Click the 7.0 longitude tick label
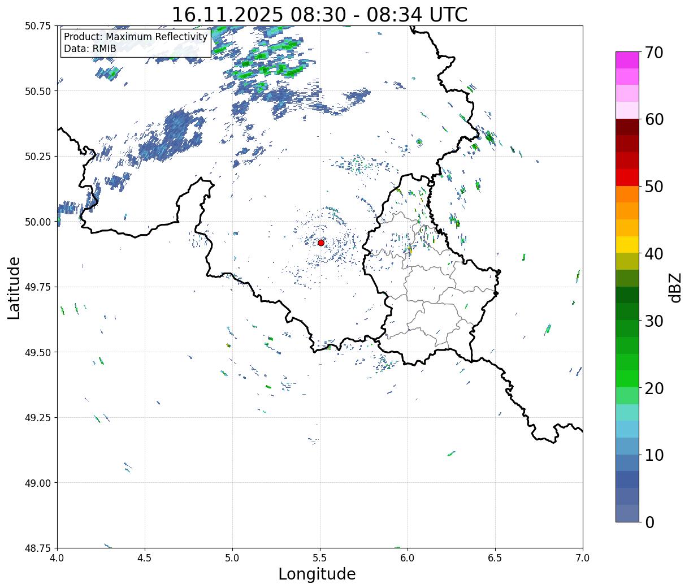Image resolution: width=689 pixels, height=588 pixels. 583,557
